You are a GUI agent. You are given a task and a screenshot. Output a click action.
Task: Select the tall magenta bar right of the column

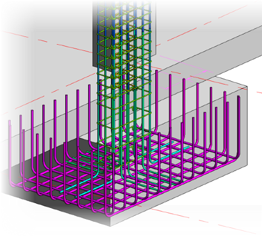pos(156,101)
